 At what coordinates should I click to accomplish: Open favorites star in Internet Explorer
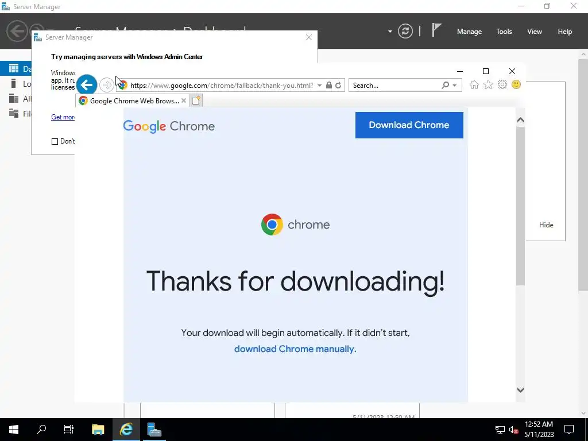click(x=488, y=85)
